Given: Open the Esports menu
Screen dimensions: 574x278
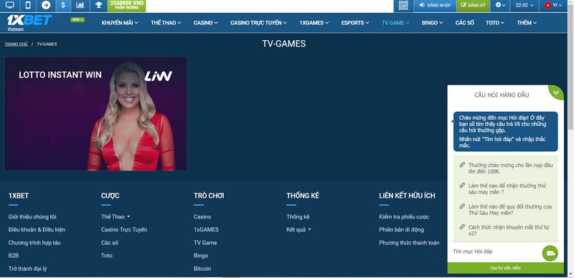Looking at the screenshot, I should 355,23.
